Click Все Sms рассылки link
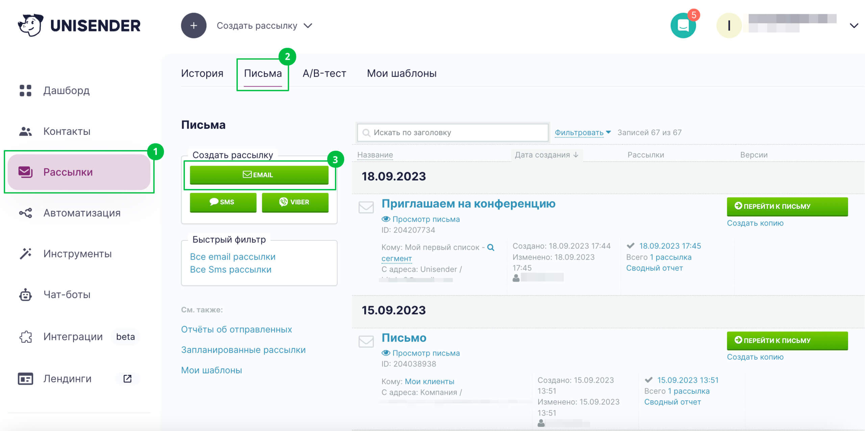 pos(230,269)
